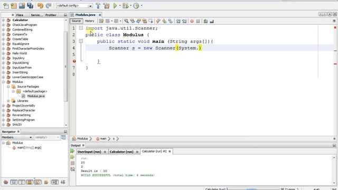Screen dimensions: 338x190
Task: Expand the ReverseString project node
Action: [x=3, y=115]
